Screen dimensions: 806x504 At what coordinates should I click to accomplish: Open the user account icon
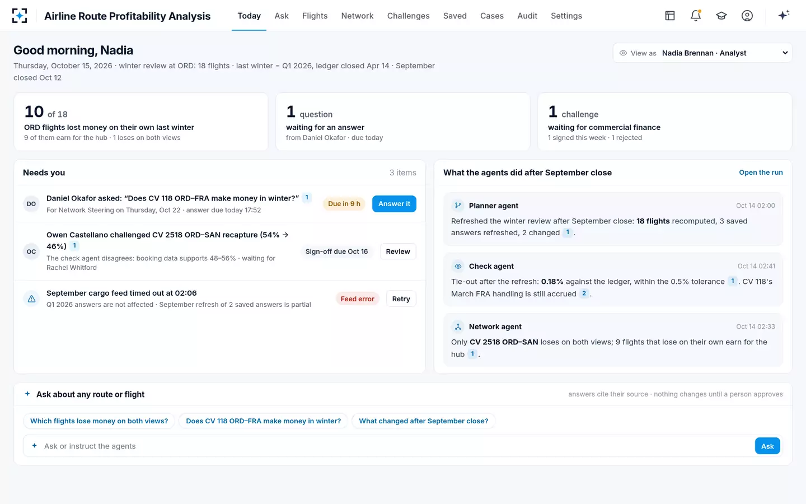click(747, 16)
